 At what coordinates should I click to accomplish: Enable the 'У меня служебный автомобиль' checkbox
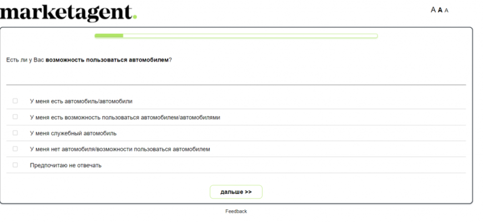[15, 133]
